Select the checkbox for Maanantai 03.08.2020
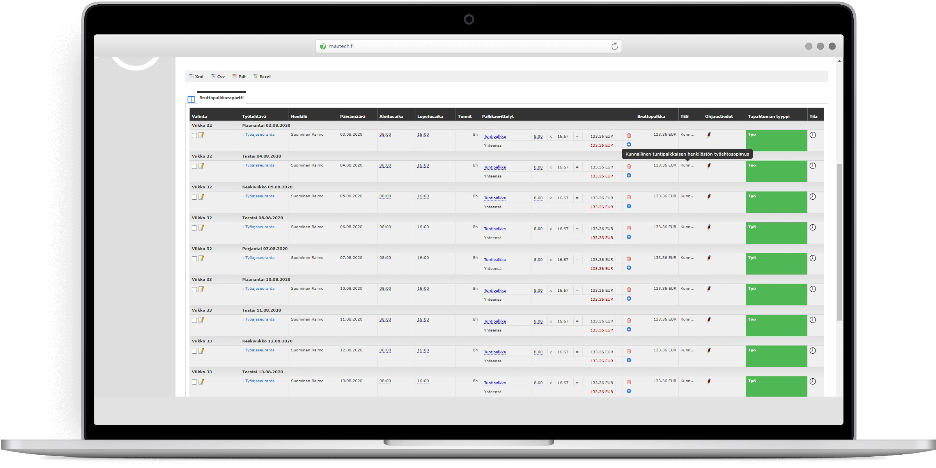 click(x=194, y=136)
